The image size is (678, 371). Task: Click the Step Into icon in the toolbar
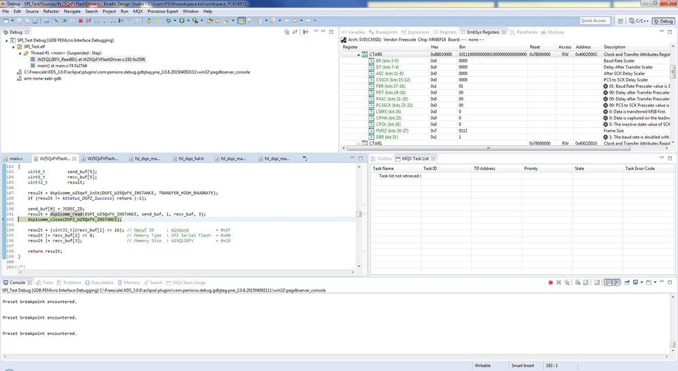pos(96,20)
